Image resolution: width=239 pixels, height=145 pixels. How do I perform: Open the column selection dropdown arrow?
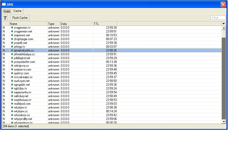[x=224, y=24]
